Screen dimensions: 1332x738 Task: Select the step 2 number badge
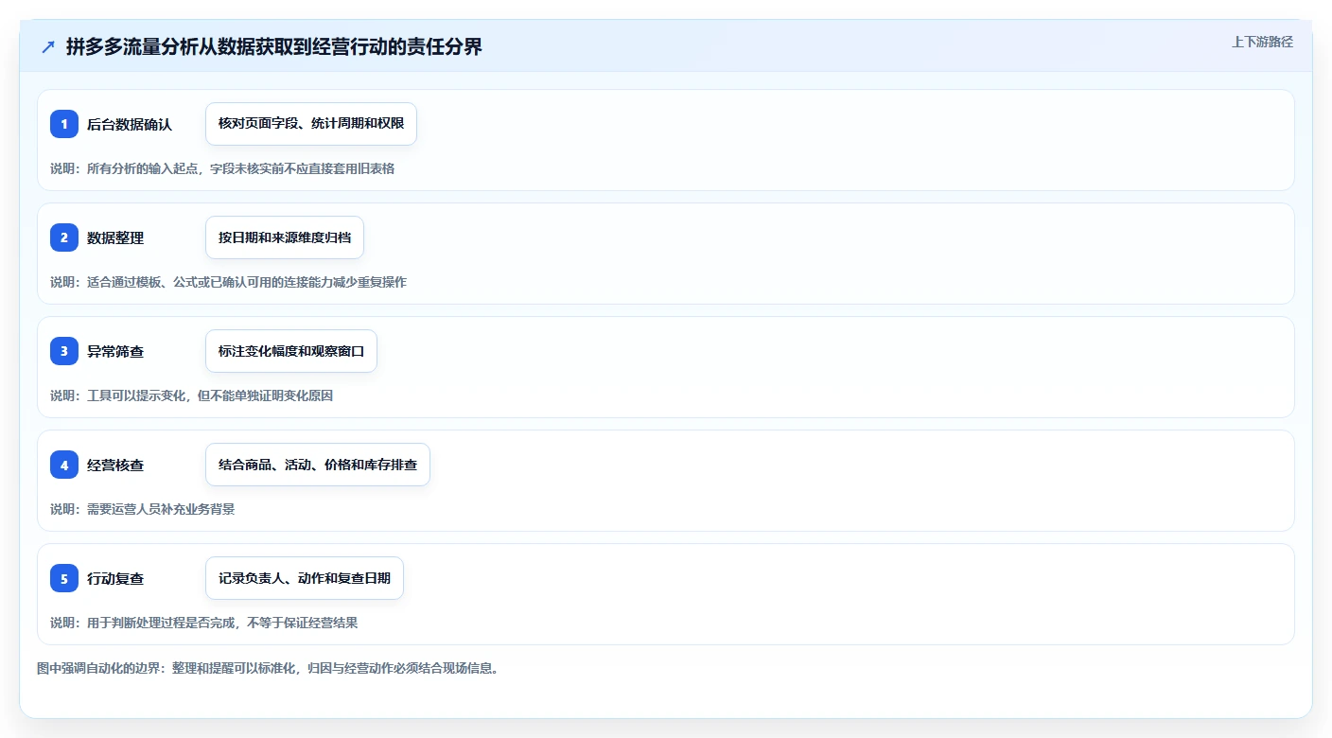(64, 237)
